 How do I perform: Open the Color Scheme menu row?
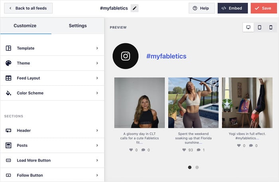pos(52,93)
